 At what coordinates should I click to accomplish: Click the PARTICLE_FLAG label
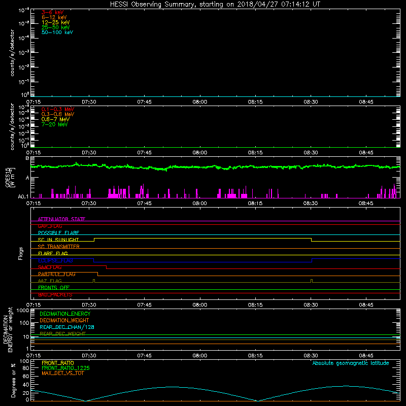(57, 274)
